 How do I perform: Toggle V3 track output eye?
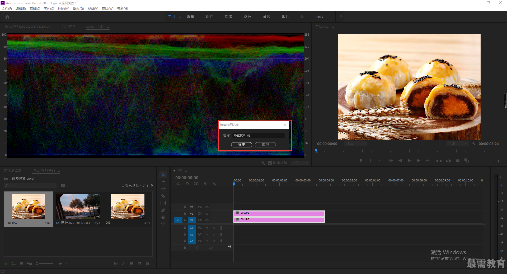[x=207, y=207]
